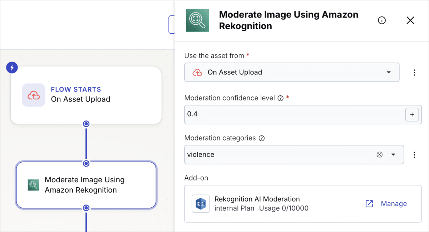This screenshot has height=232, width=429.
Task: Click the help icon next to Moderation confidence level
Action: click(x=280, y=98)
